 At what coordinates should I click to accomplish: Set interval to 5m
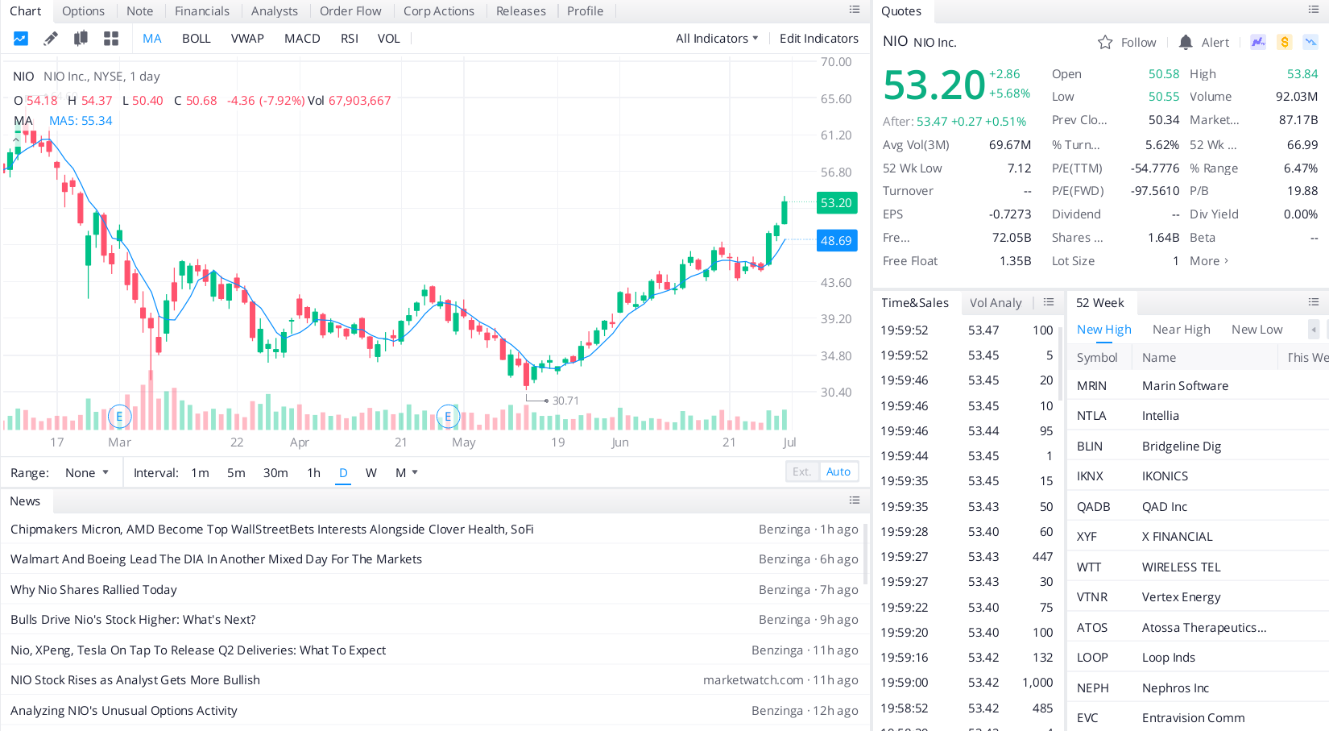(236, 473)
